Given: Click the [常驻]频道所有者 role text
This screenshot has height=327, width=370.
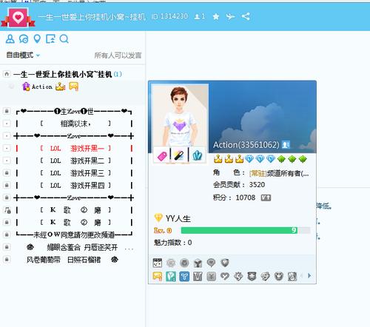Looking at the screenshot, I should click(279, 173).
